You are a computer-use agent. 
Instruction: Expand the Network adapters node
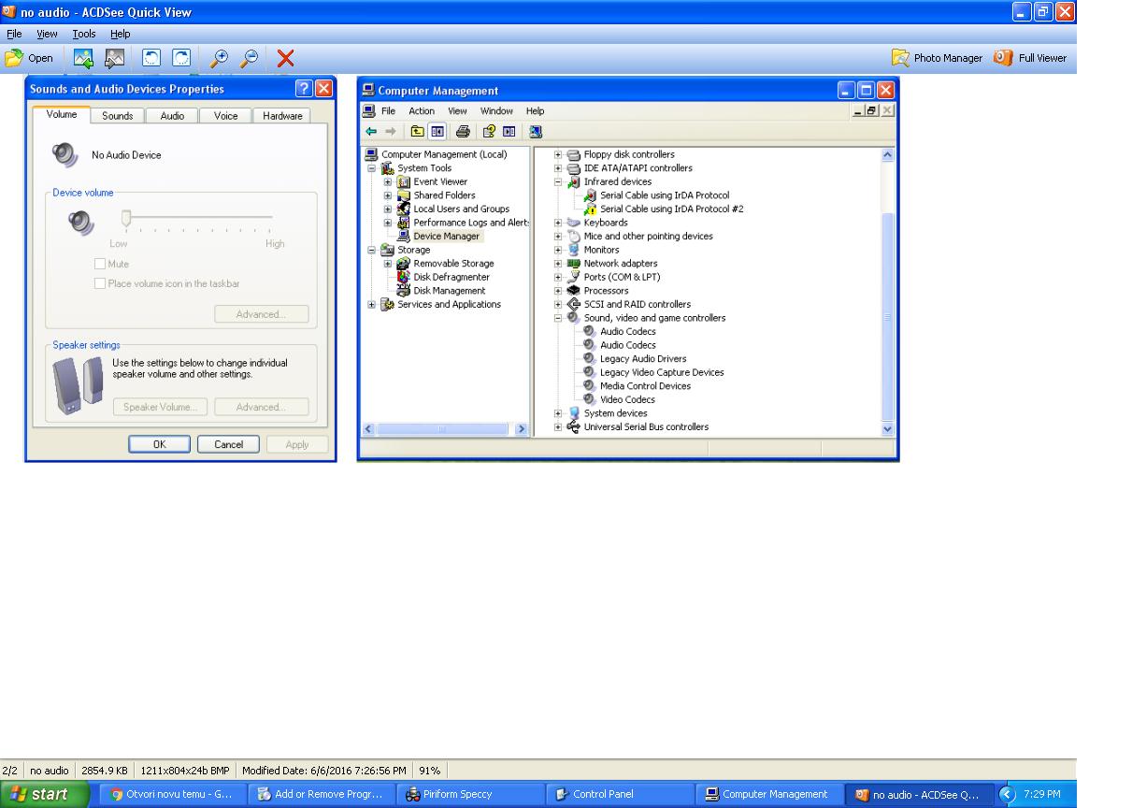pyautogui.click(x=559, y=264)
